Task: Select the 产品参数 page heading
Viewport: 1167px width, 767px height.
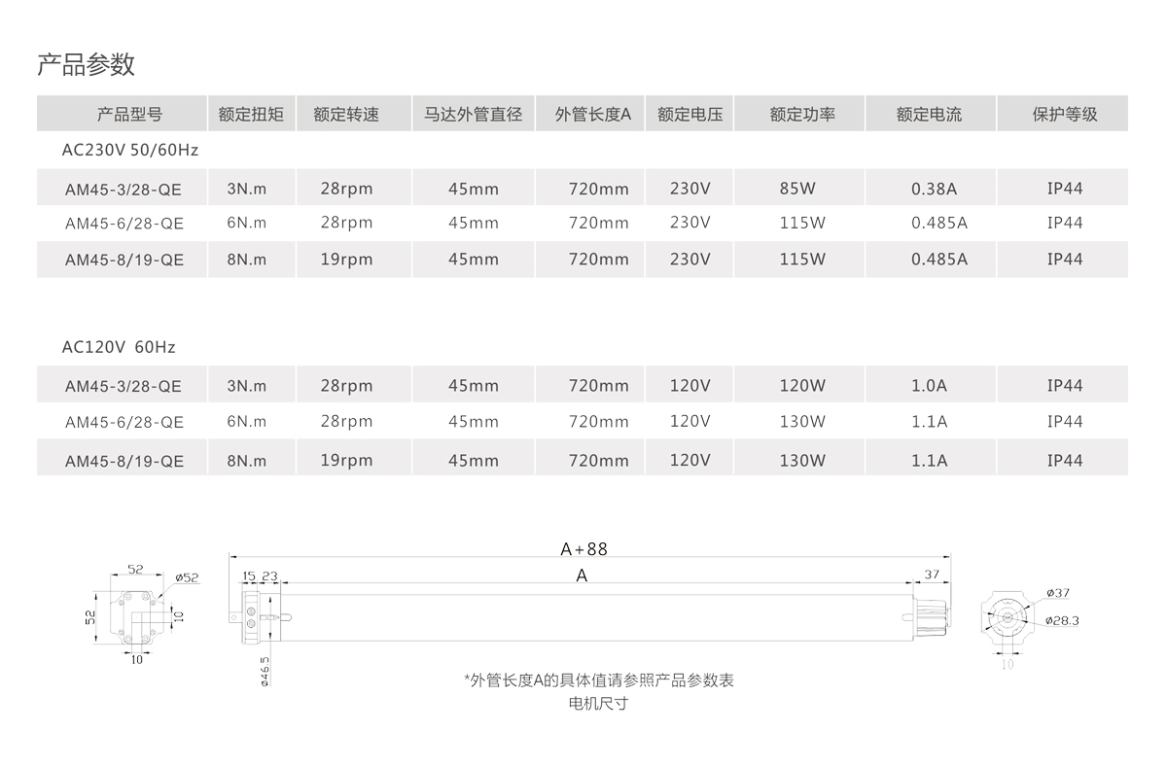Action: point(86,65)
